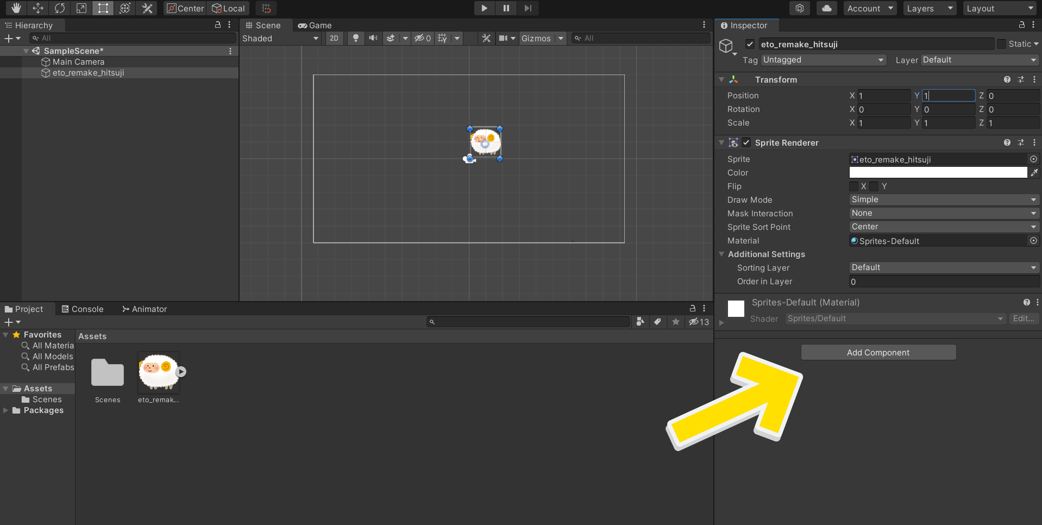Screen dimensions: 1042x525
Task: Enable the Static checkbox
Action: (1001, 44)
